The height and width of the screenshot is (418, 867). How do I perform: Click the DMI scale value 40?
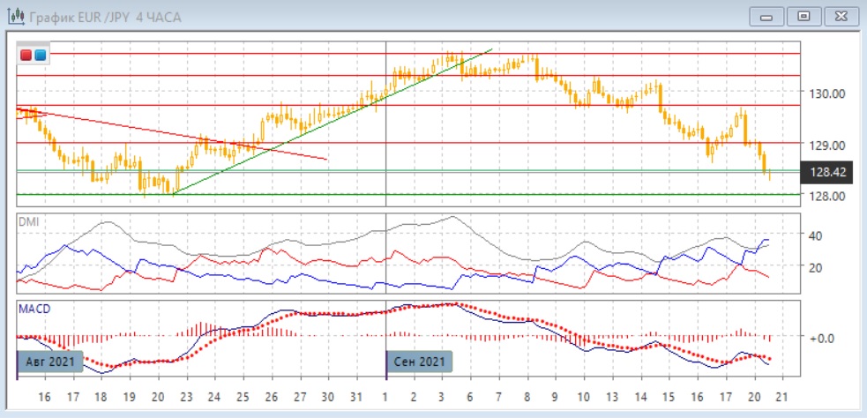coord(817,235)
